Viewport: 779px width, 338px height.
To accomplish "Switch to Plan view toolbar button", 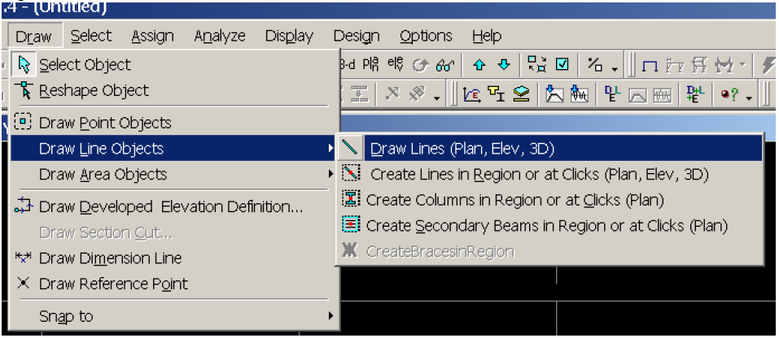I will click(370, 65).
